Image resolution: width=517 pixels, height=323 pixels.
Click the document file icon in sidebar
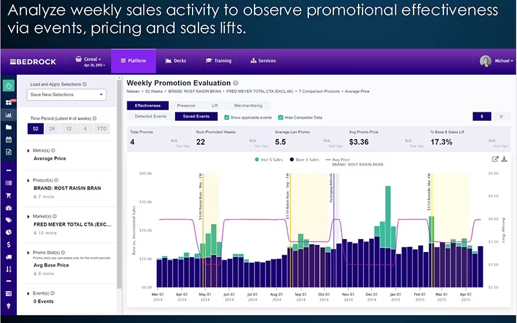pos(8,152)
